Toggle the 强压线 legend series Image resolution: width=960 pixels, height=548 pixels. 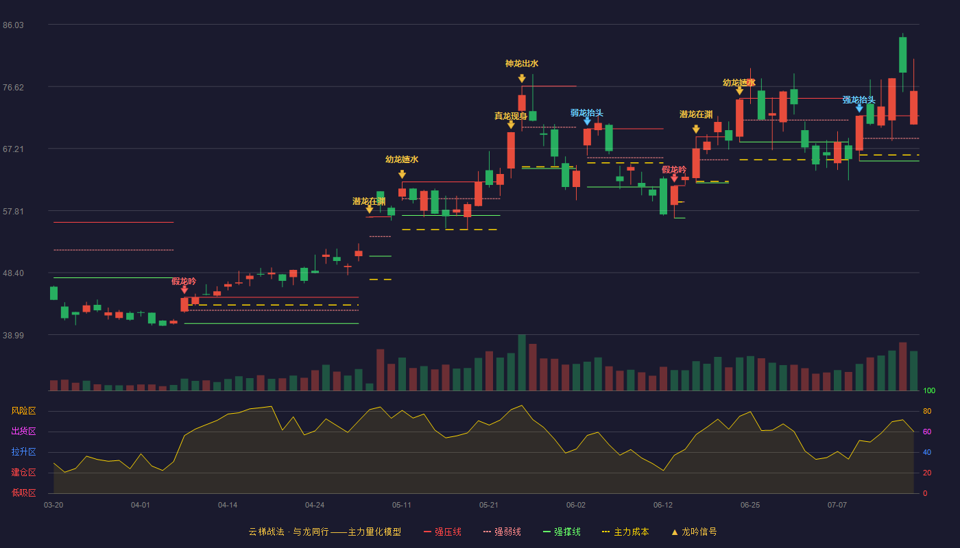pos(442,532)
